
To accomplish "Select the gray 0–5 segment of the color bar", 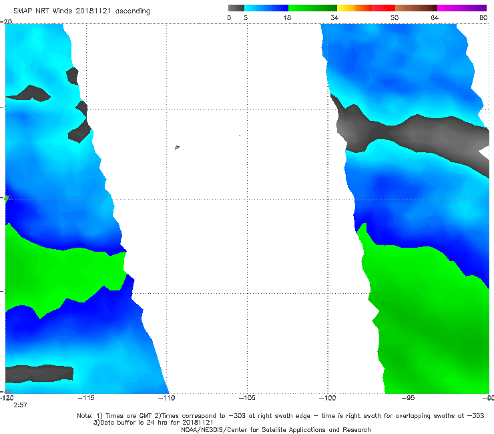I will [x=236, y=8].
